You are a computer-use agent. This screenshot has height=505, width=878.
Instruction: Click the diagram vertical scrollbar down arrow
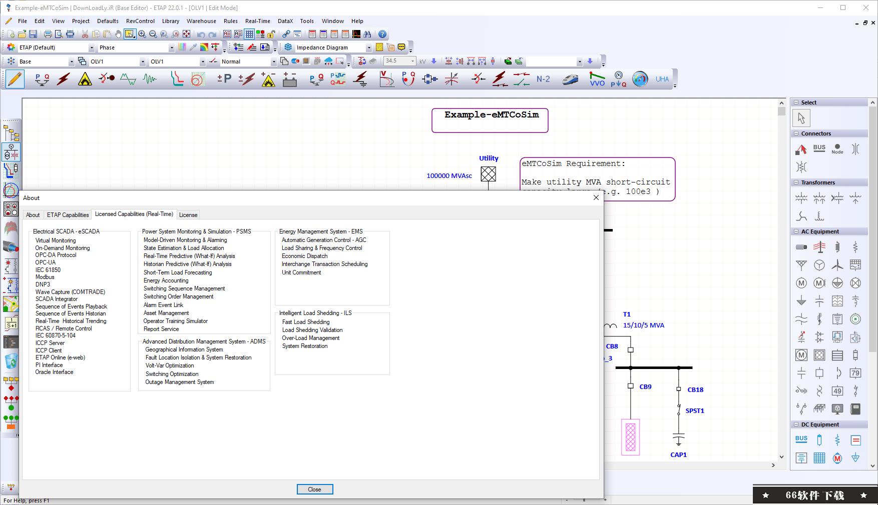tap(781, 457)
